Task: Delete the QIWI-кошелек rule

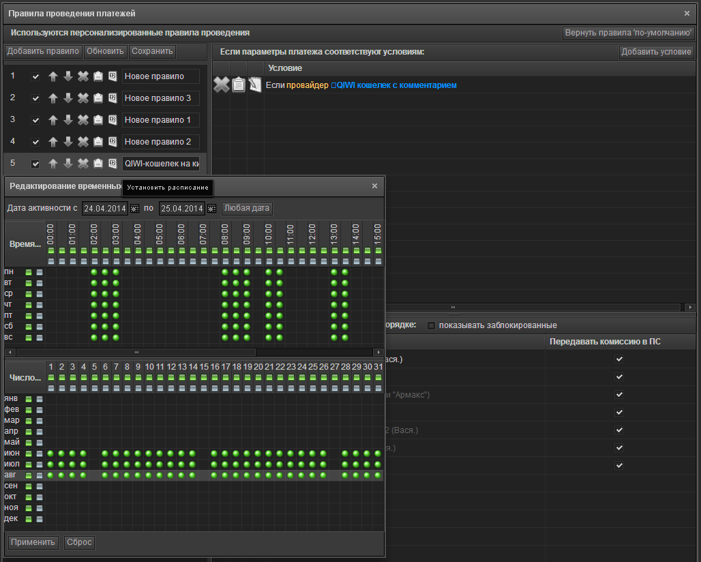Action: 83,164
